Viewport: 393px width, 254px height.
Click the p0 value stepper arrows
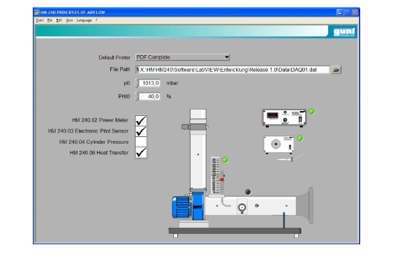(x=136, y=83)
